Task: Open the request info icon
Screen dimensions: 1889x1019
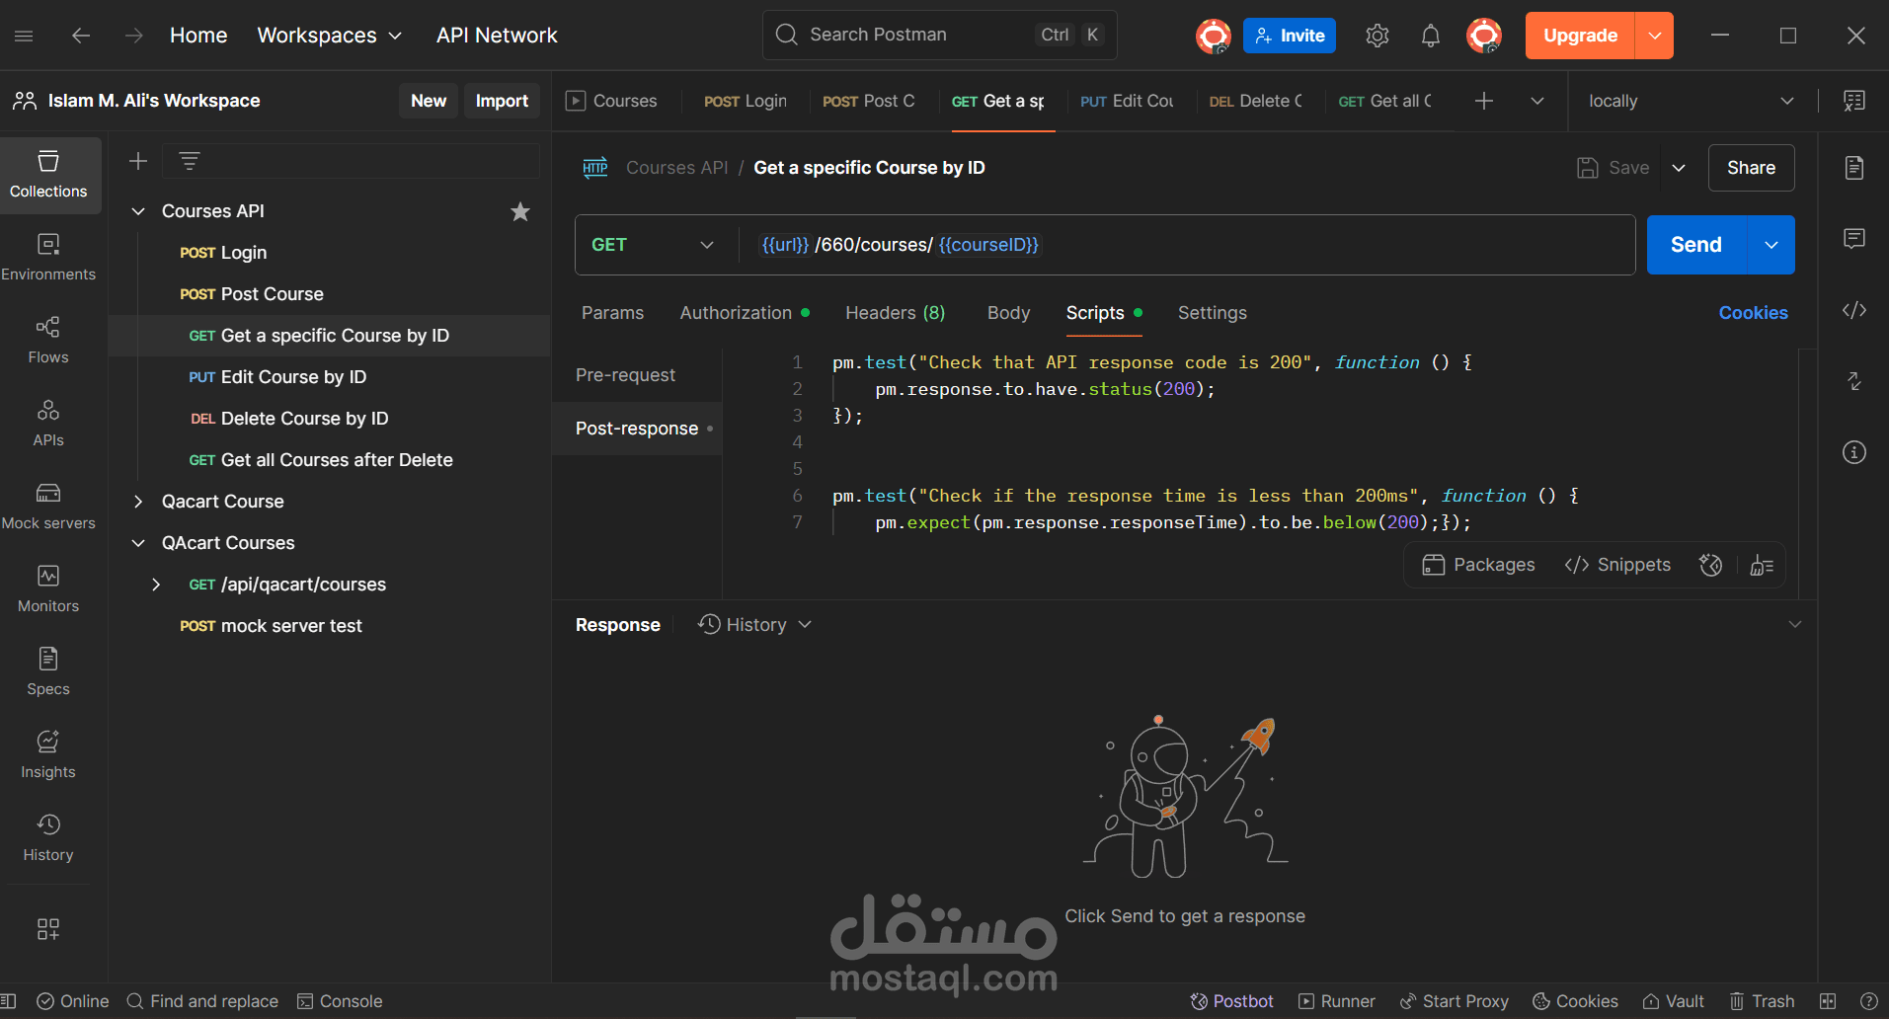Action: [x=1854, y=452]
